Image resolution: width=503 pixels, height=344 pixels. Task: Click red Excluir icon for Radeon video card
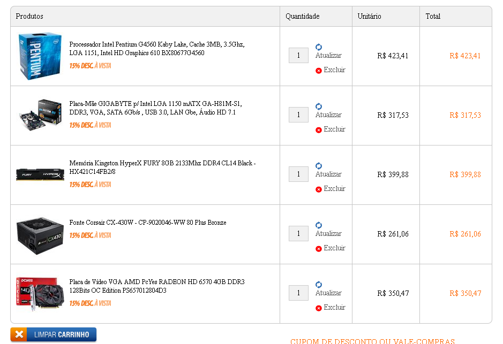(319, 309)
